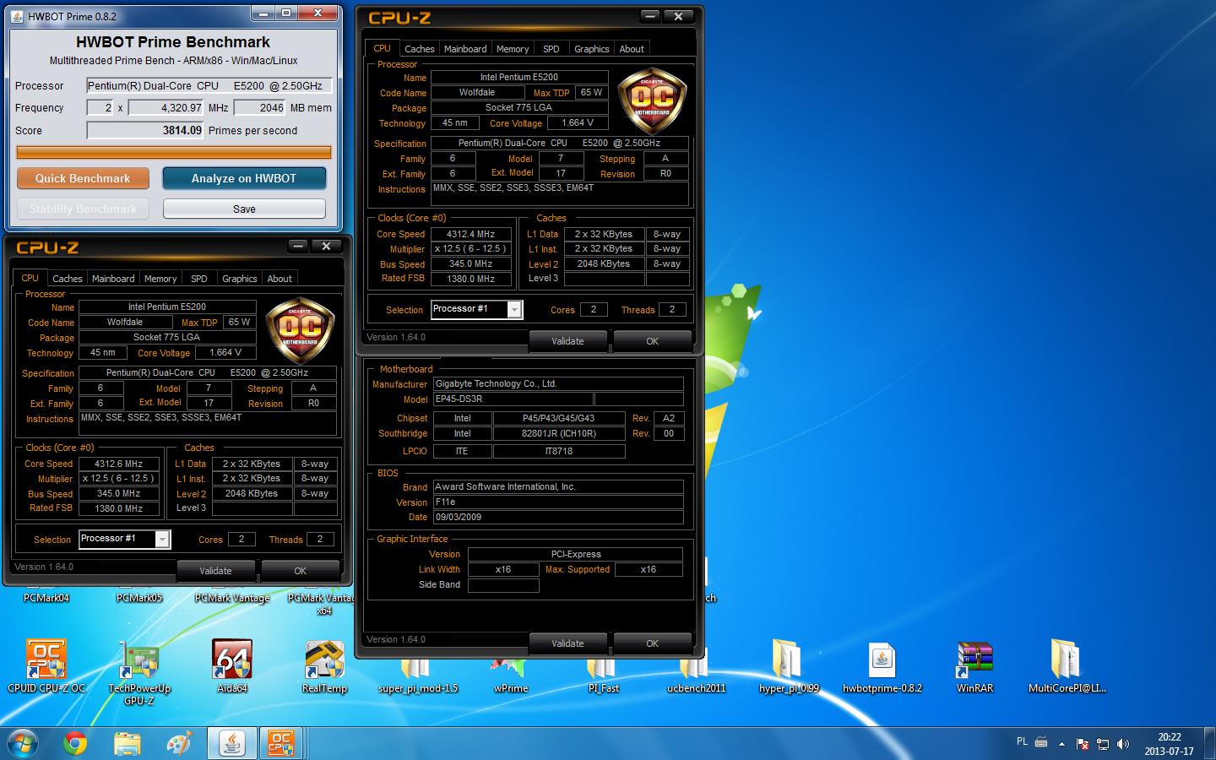The image size is (1216, 760).
Task: Open the About tab in the CPU-Z window under HWBOT Prime
Action: pos(280,279)
